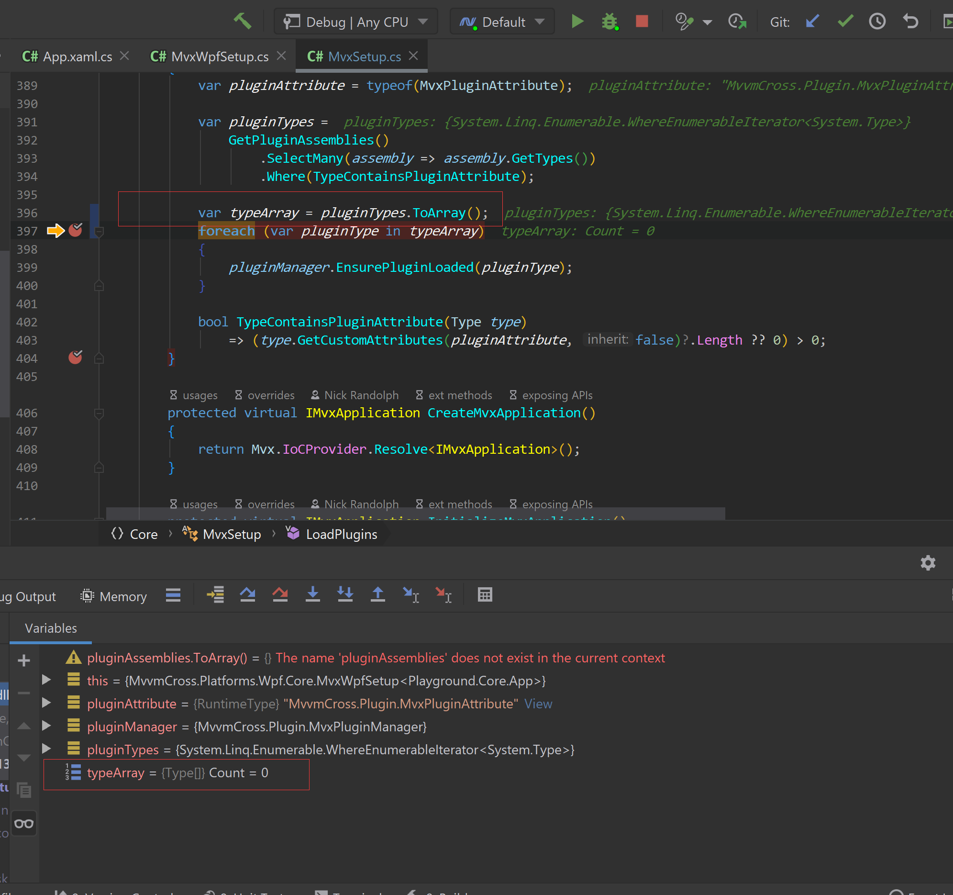Add a new watch with the plus button
953x895 pixels.
click(x=23, y=660)
